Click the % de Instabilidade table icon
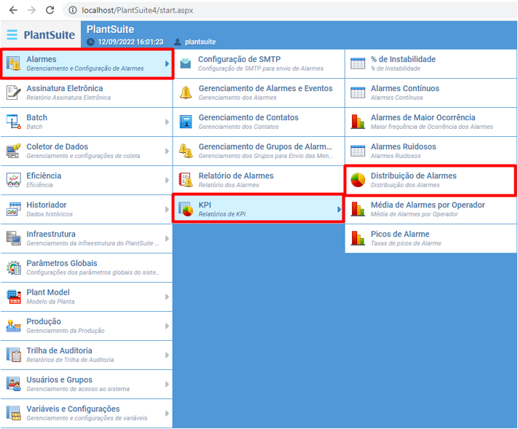 [x=358, y=63]
